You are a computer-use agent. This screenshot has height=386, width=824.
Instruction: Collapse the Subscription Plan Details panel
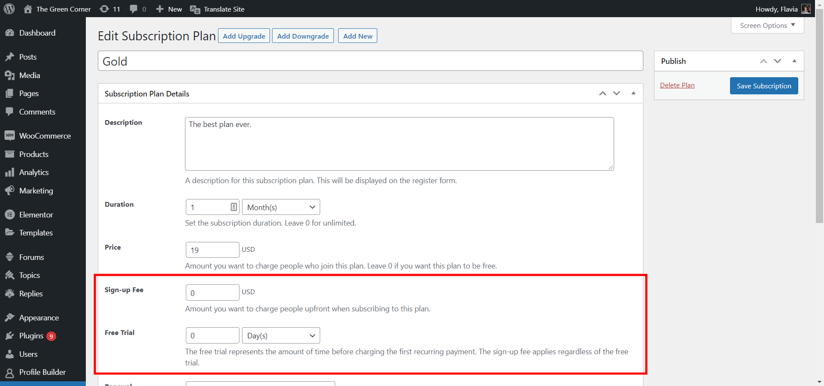click(x=633, y=93)
